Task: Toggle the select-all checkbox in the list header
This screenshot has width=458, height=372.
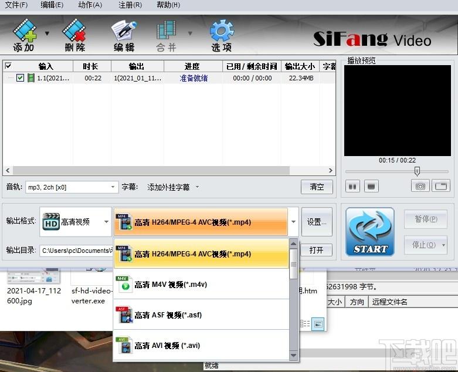Action: 8,66
